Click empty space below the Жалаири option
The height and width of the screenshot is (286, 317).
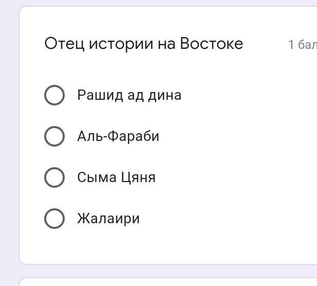coord(154,247)
